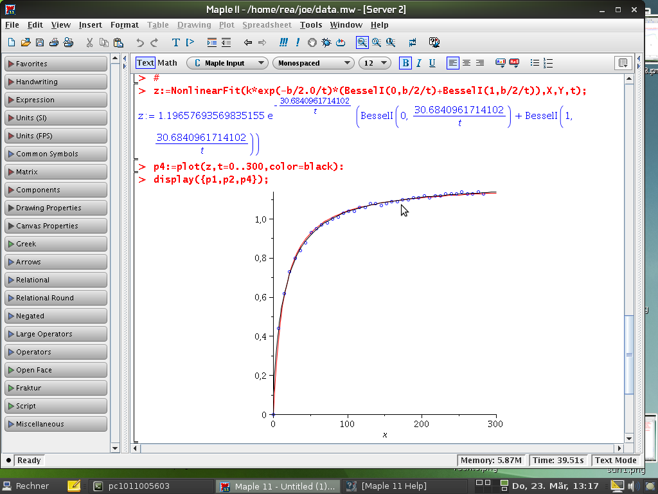Screen dimensions: 658x494
Task: Click the highlight color icon in format bar
Action: [x=514, y=63]
